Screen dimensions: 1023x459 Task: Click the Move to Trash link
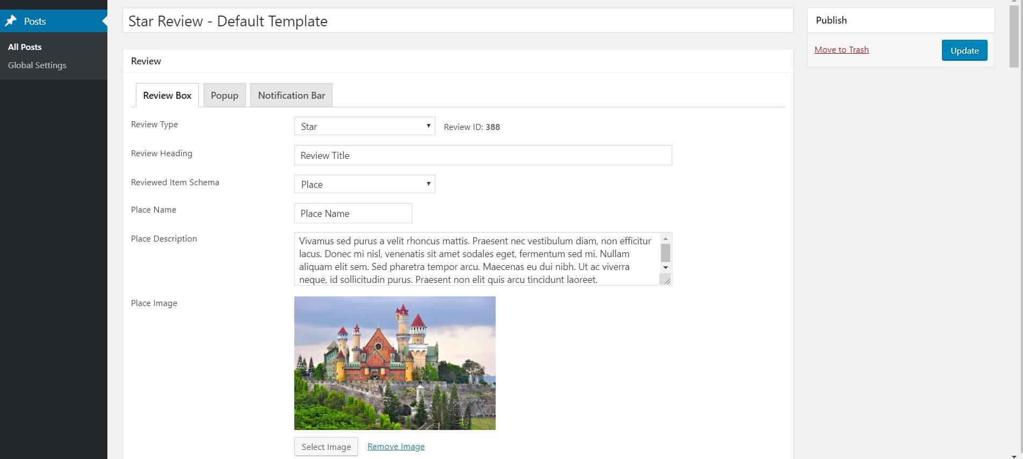click(x=841, y=49)
